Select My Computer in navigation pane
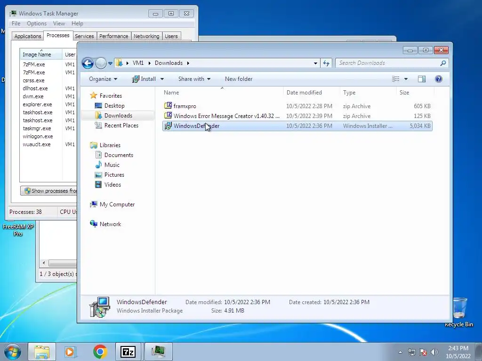 click(x=117, y=204)
